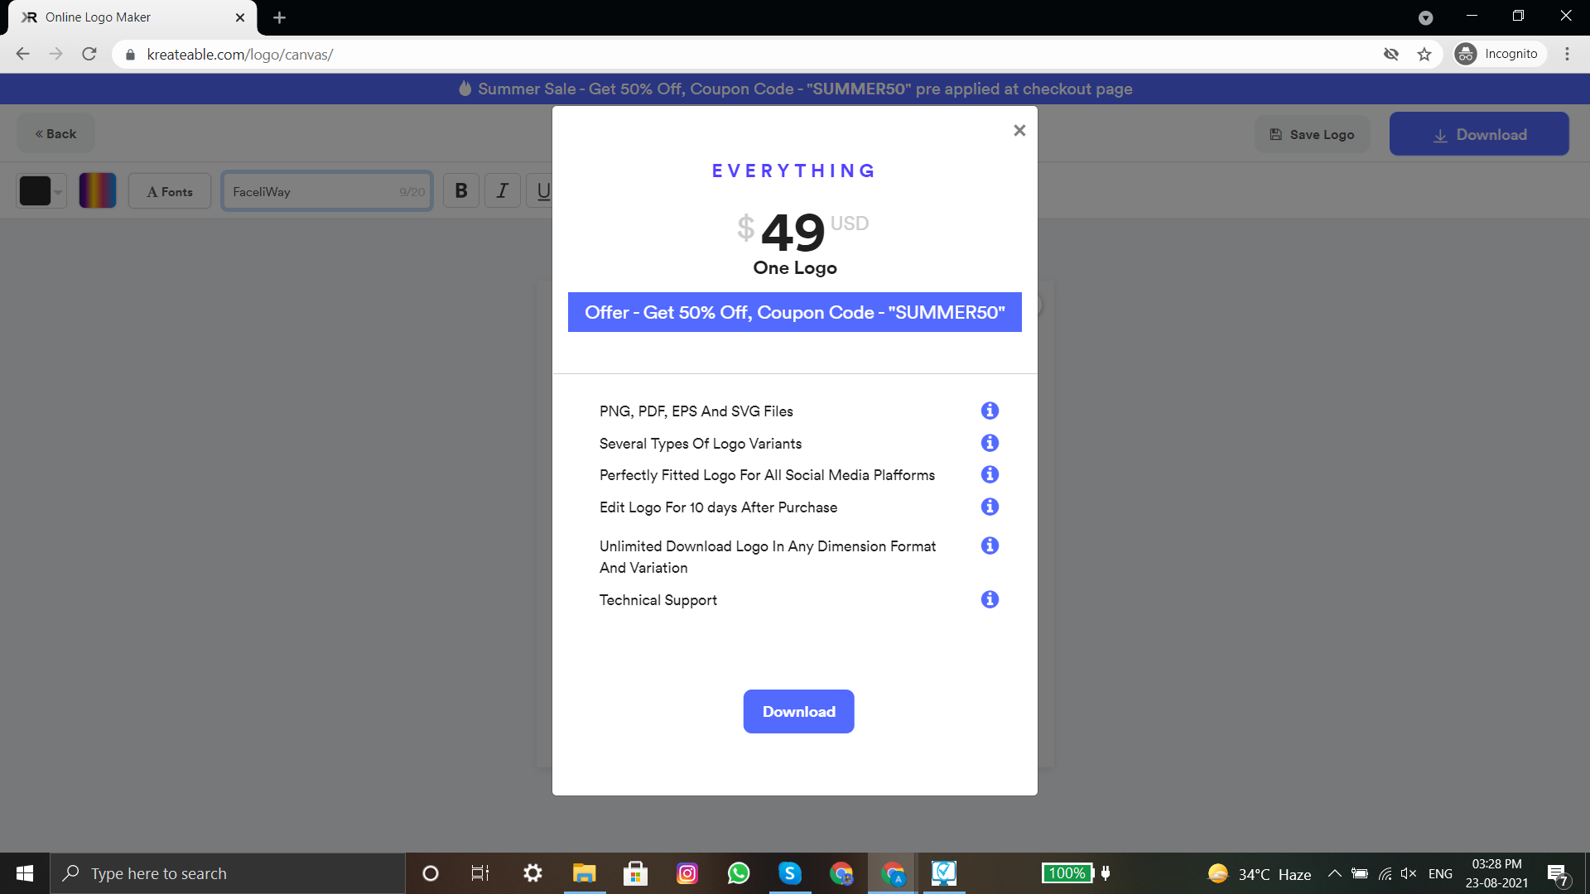This screenshot has width=1590, height=894.
Task: Click info icon beside PNG, PDF, EPS files
Action: click(x=990, y=411)
